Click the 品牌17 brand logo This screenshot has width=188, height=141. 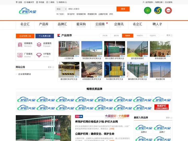pos(162,128)
